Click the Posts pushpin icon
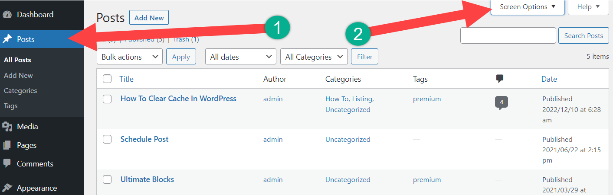The image size is (613, 195). [x=7, y=39]
